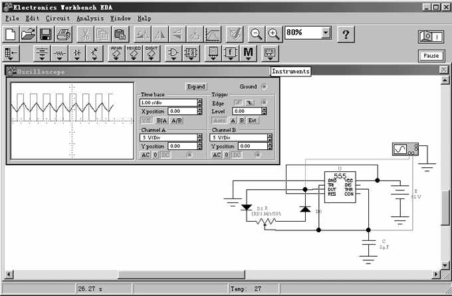Set trigger to falling edge

pyautogui.click(x=249, y=102)
